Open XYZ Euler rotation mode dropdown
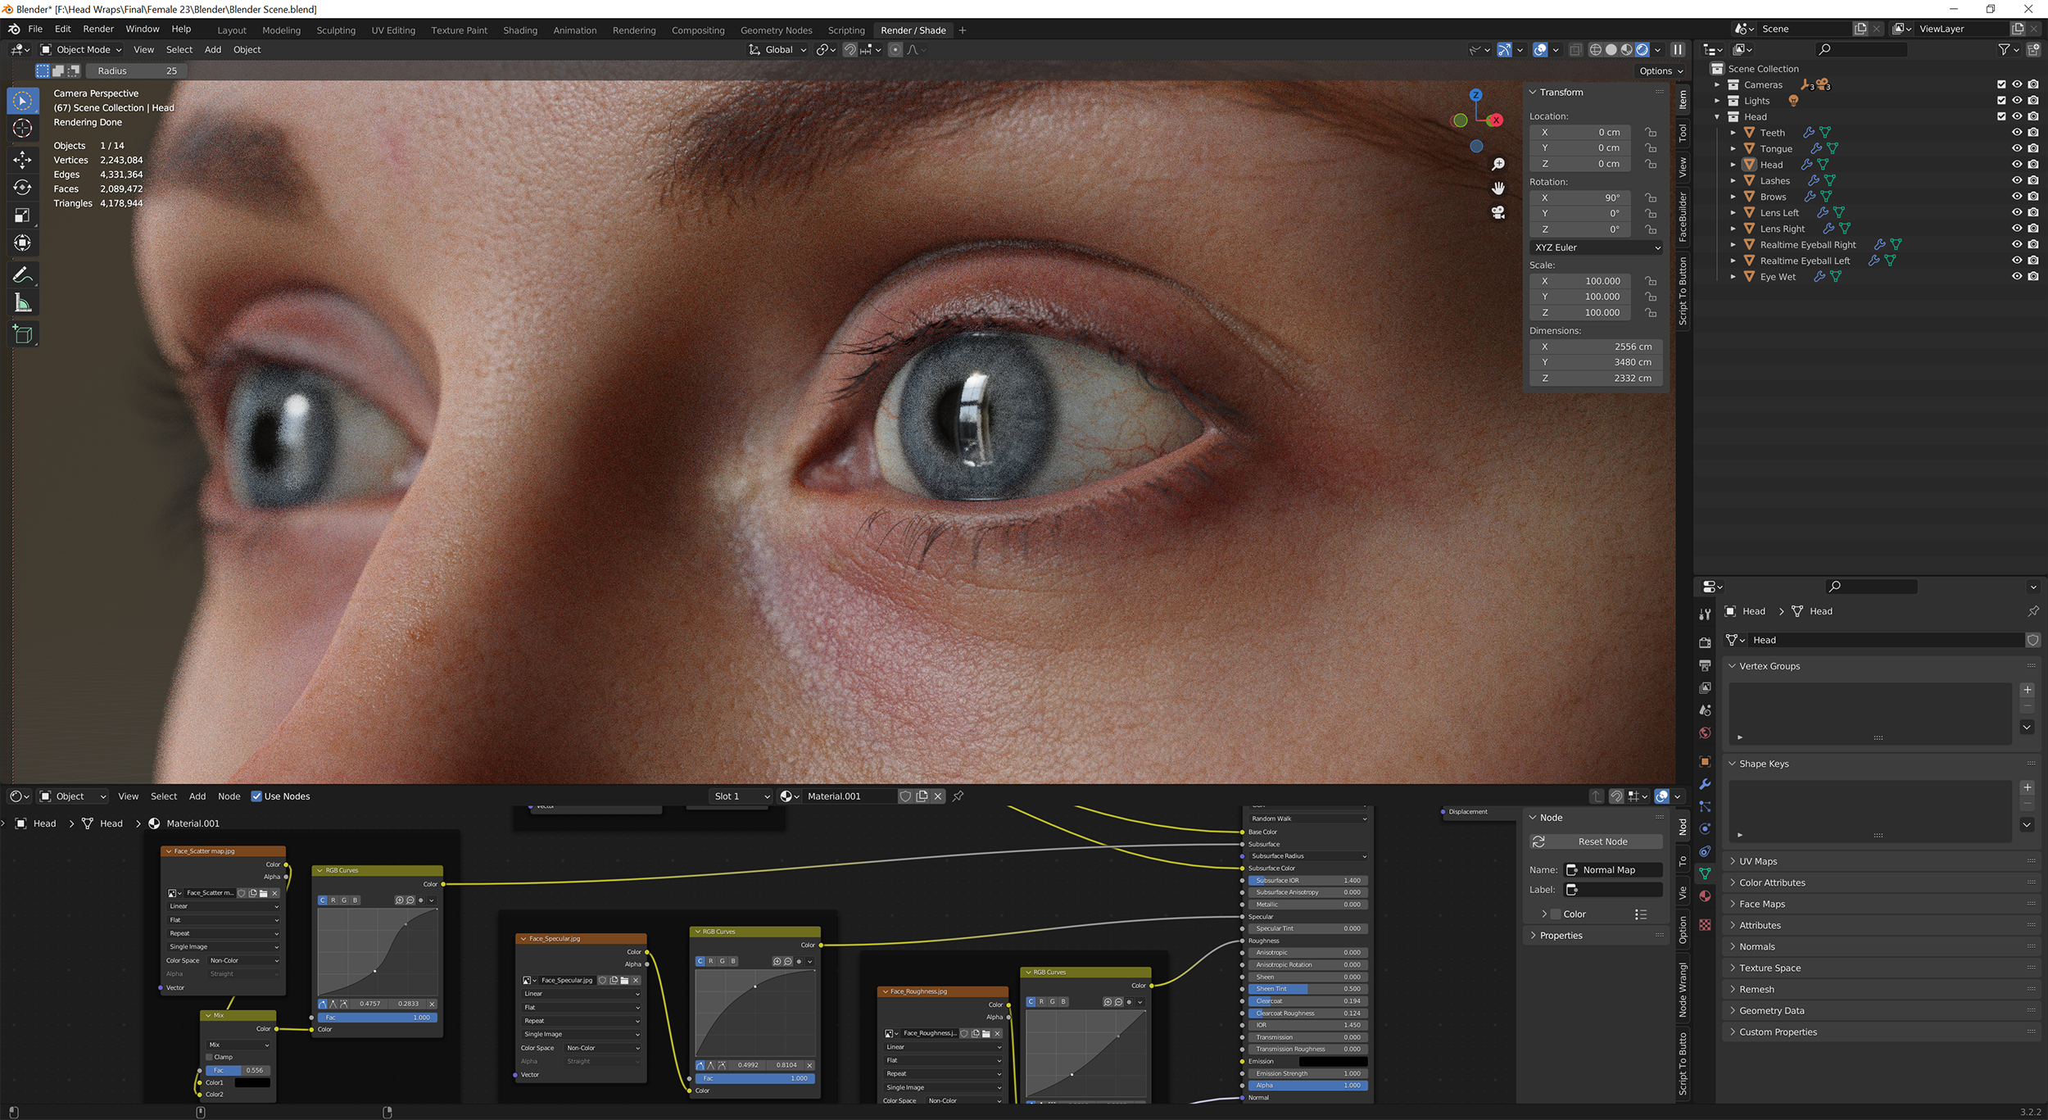This screenshot has height=1120, width=2048. pyautogui.click(x=1597, y=247)
